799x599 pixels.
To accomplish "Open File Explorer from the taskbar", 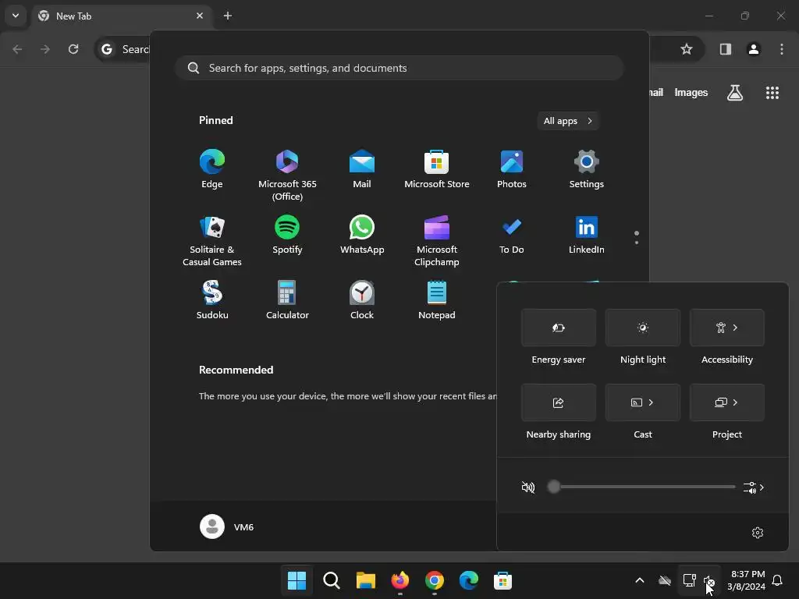I will pyautogui.click(x=365, y=580).
